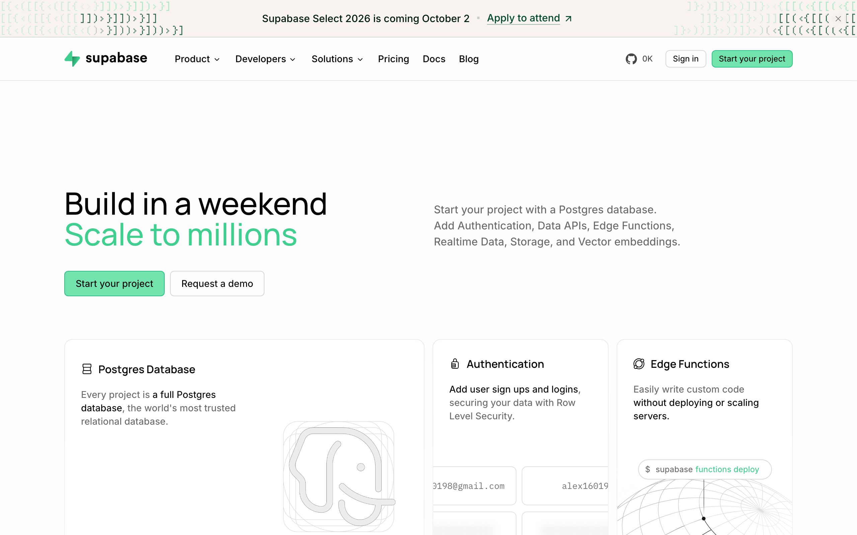The width and height of the screenshot is (857, 535).
Task: Follow the Apply to attend link
Action: click(x=524, y=18)
